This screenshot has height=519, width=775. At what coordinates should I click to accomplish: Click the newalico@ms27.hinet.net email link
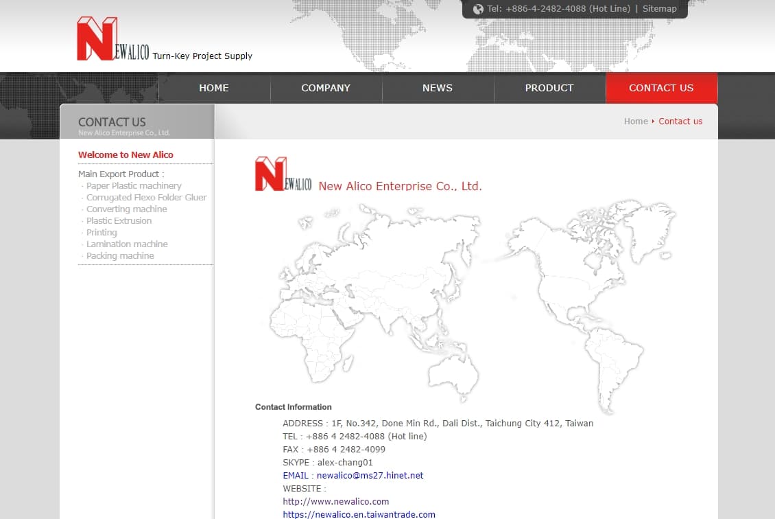370,476
